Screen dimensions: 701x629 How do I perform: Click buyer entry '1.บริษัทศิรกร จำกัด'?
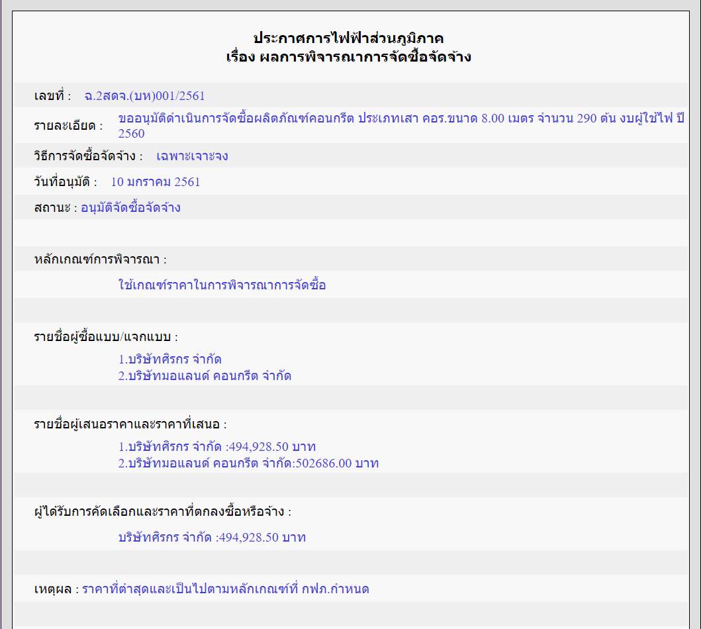point(170,360)
